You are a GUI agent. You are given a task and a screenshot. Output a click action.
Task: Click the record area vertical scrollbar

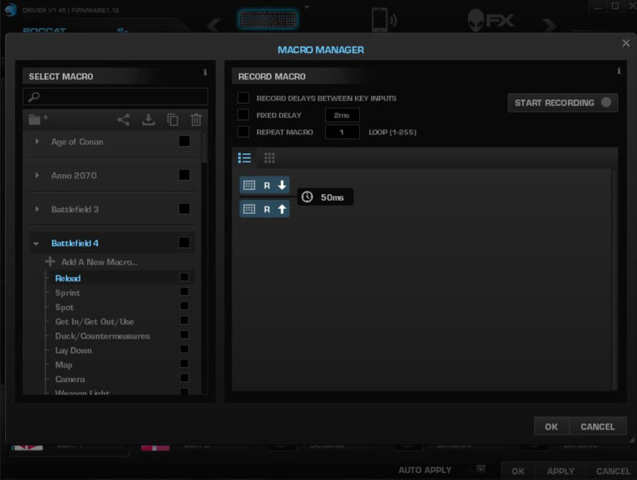[615, 279]
